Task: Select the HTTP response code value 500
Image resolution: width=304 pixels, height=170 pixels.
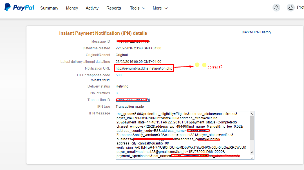Action: [x=119, y=75]
